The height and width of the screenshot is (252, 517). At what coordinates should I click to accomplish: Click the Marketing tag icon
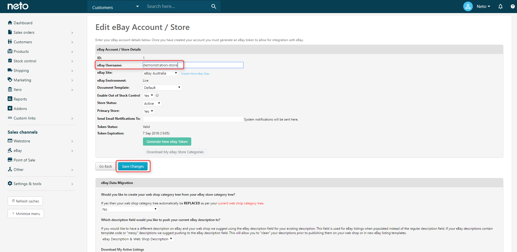click(10, 80)
